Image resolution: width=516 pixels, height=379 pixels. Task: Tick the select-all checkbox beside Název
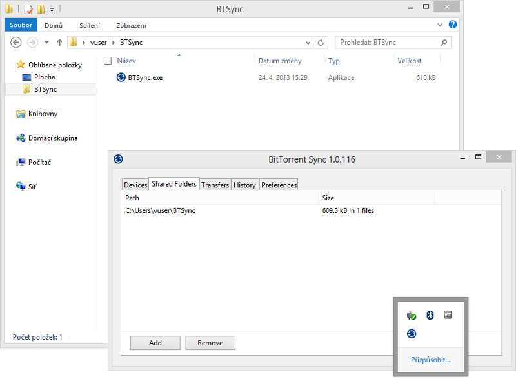pos(107,61)
